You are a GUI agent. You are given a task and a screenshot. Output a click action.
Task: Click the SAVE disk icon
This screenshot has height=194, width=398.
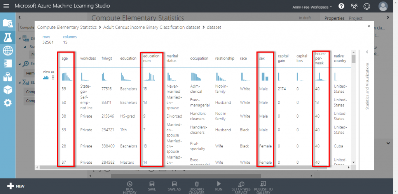coord(152,184)
